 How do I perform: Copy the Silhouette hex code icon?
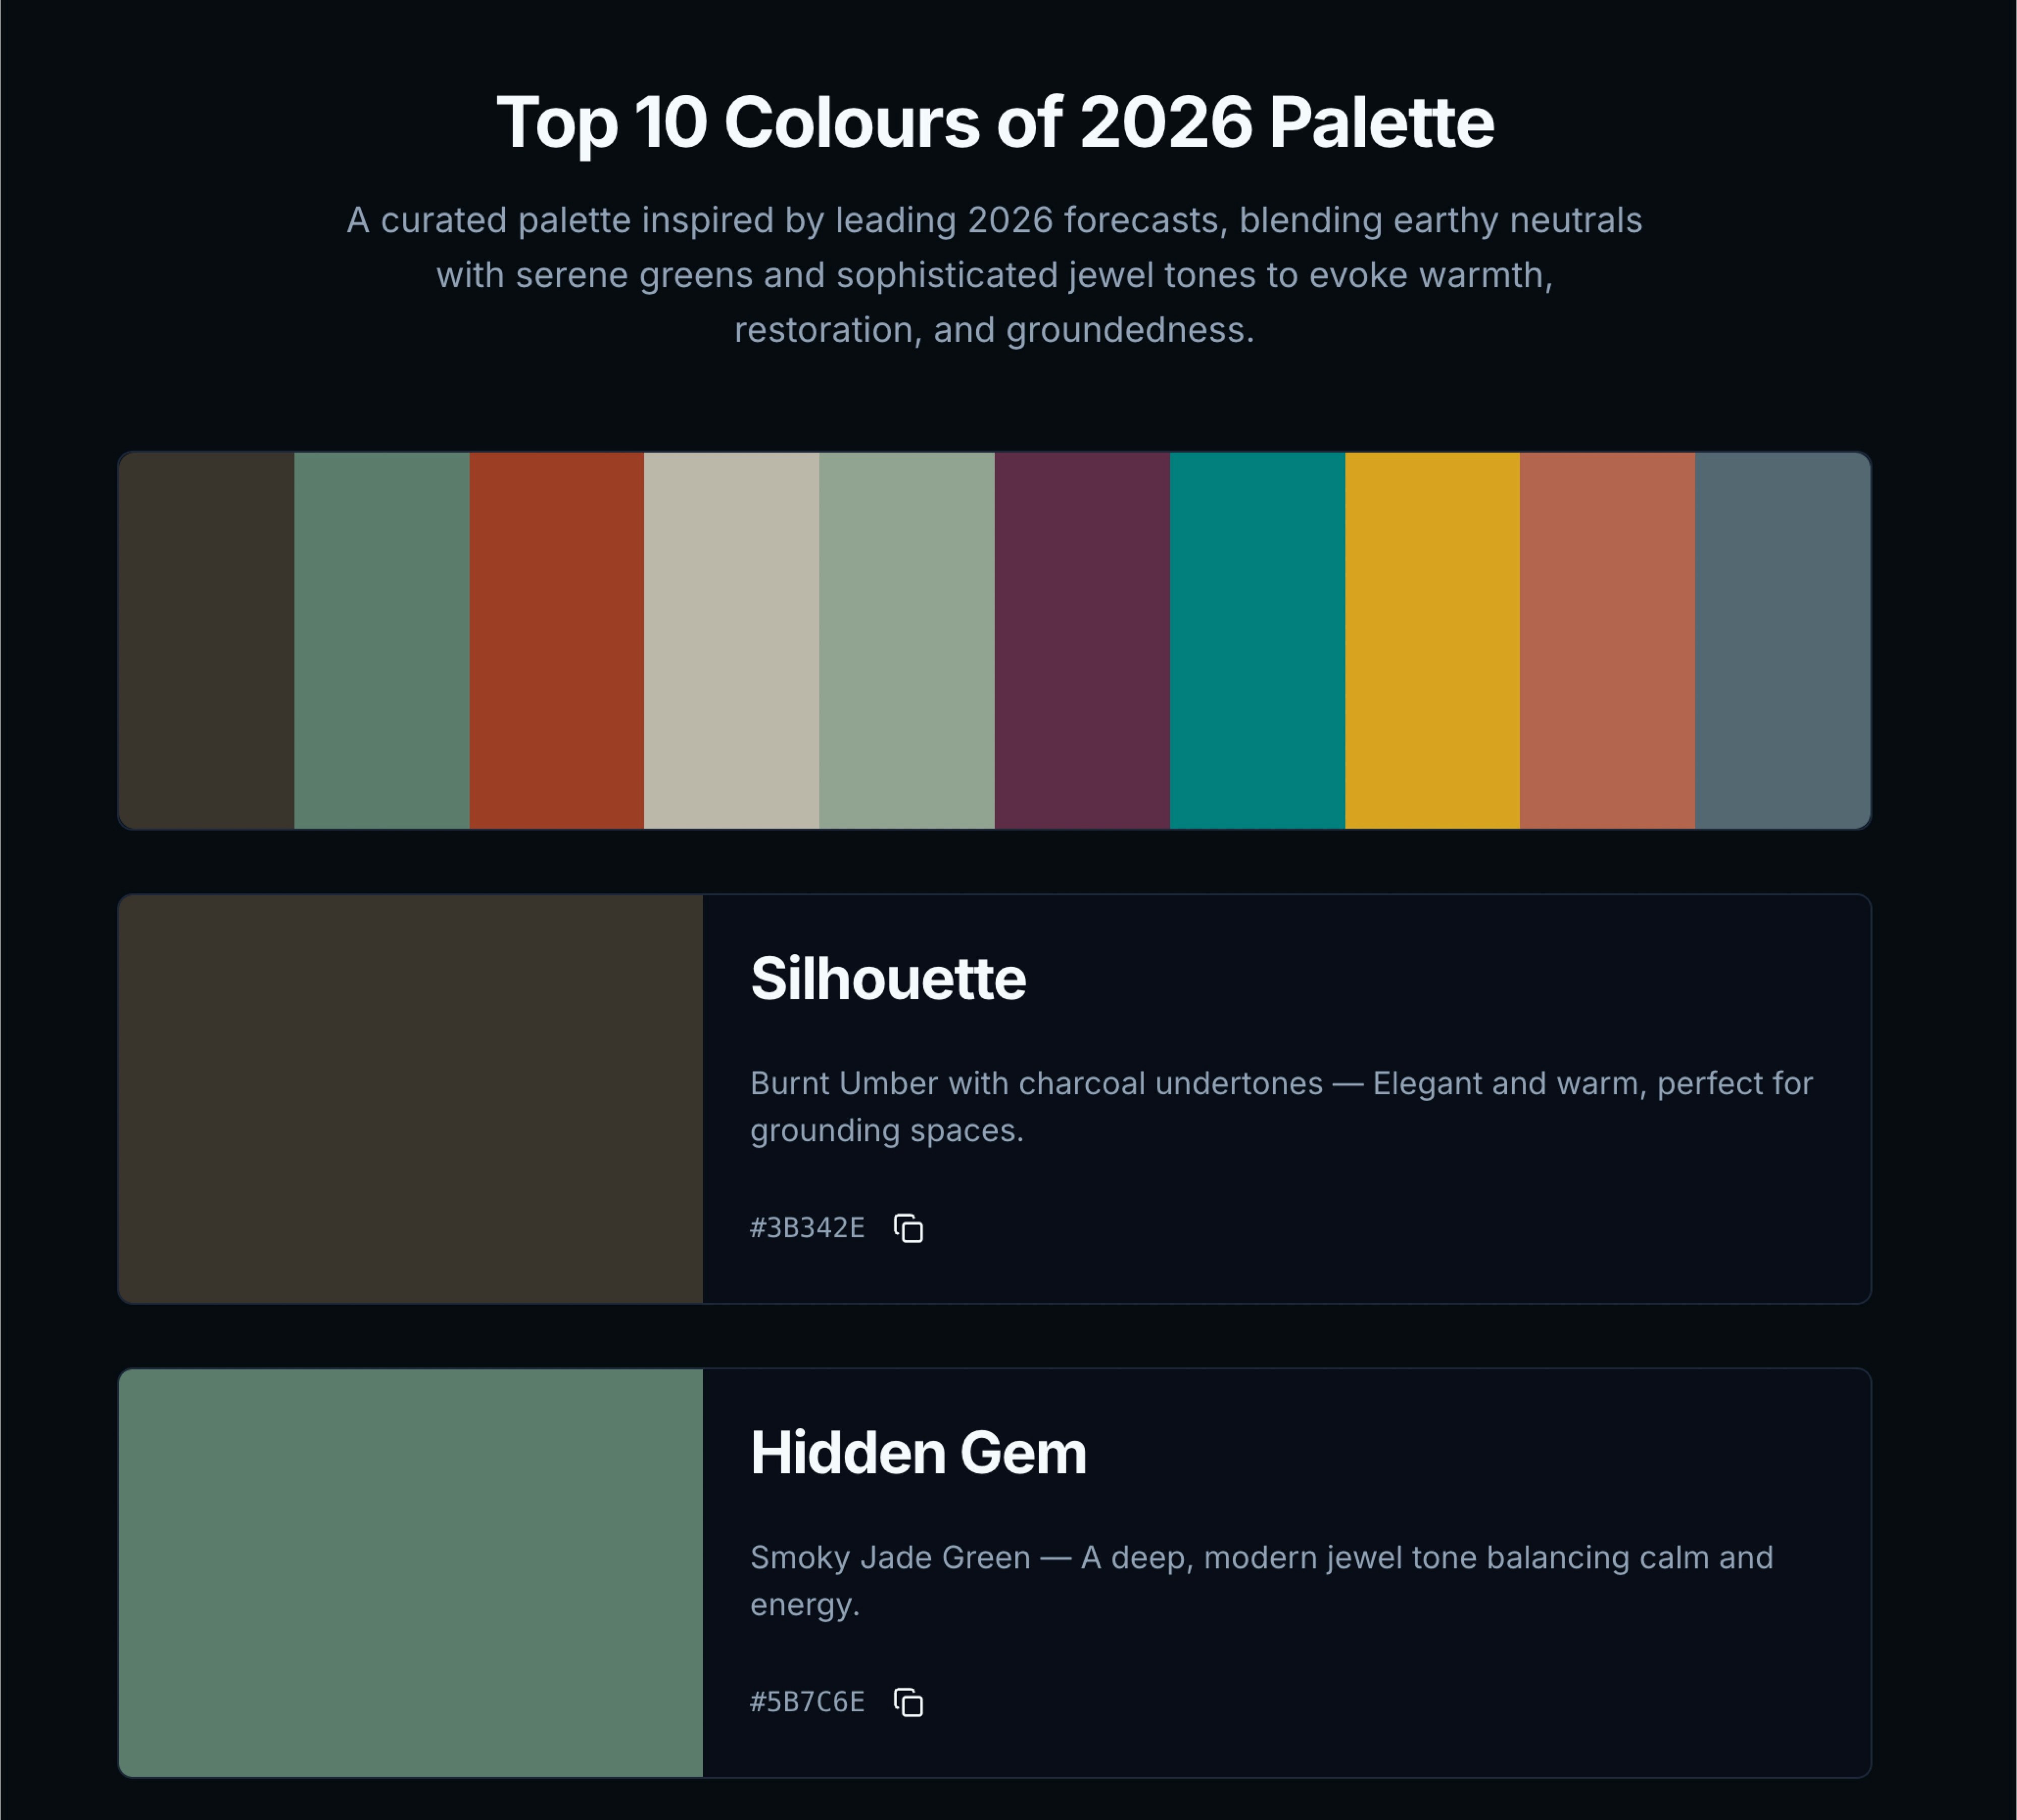tap(908, 1228)
